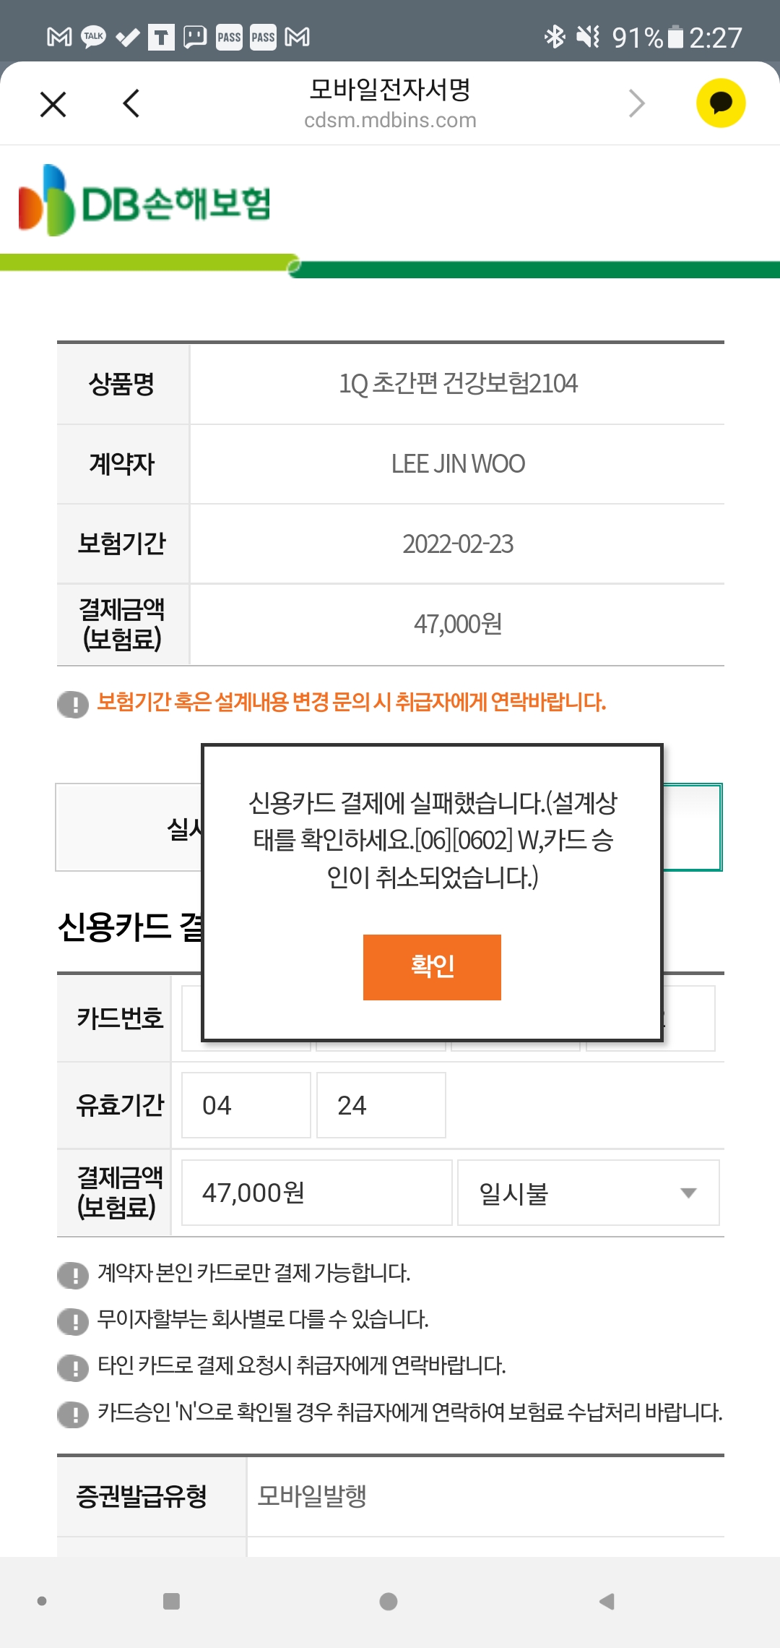The width and height of the screenshot is (780, 1648).
Task: Select the 47,000원 payment amount field
Action: click(316, 1193)
